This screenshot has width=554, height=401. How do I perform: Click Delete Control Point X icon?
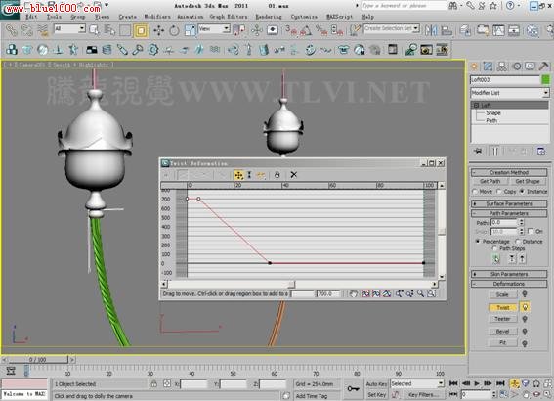point(293,175)
